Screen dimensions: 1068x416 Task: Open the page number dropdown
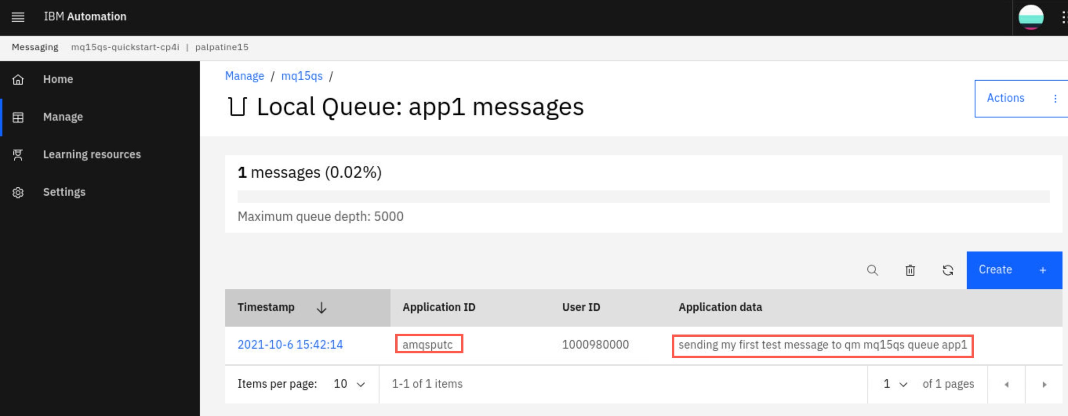coord(895,384)
